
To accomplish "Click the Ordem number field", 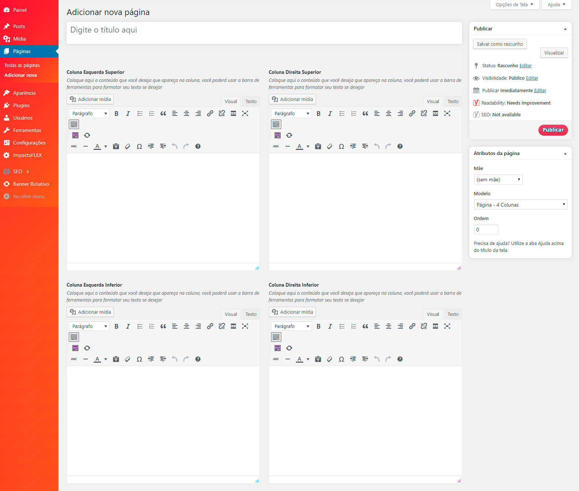I will (x=486, y=230).
